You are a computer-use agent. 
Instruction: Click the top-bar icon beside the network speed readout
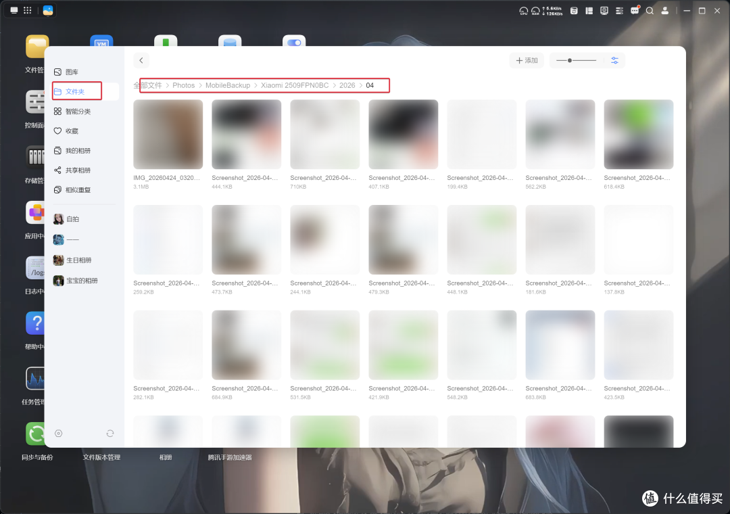tap(574, 11)
